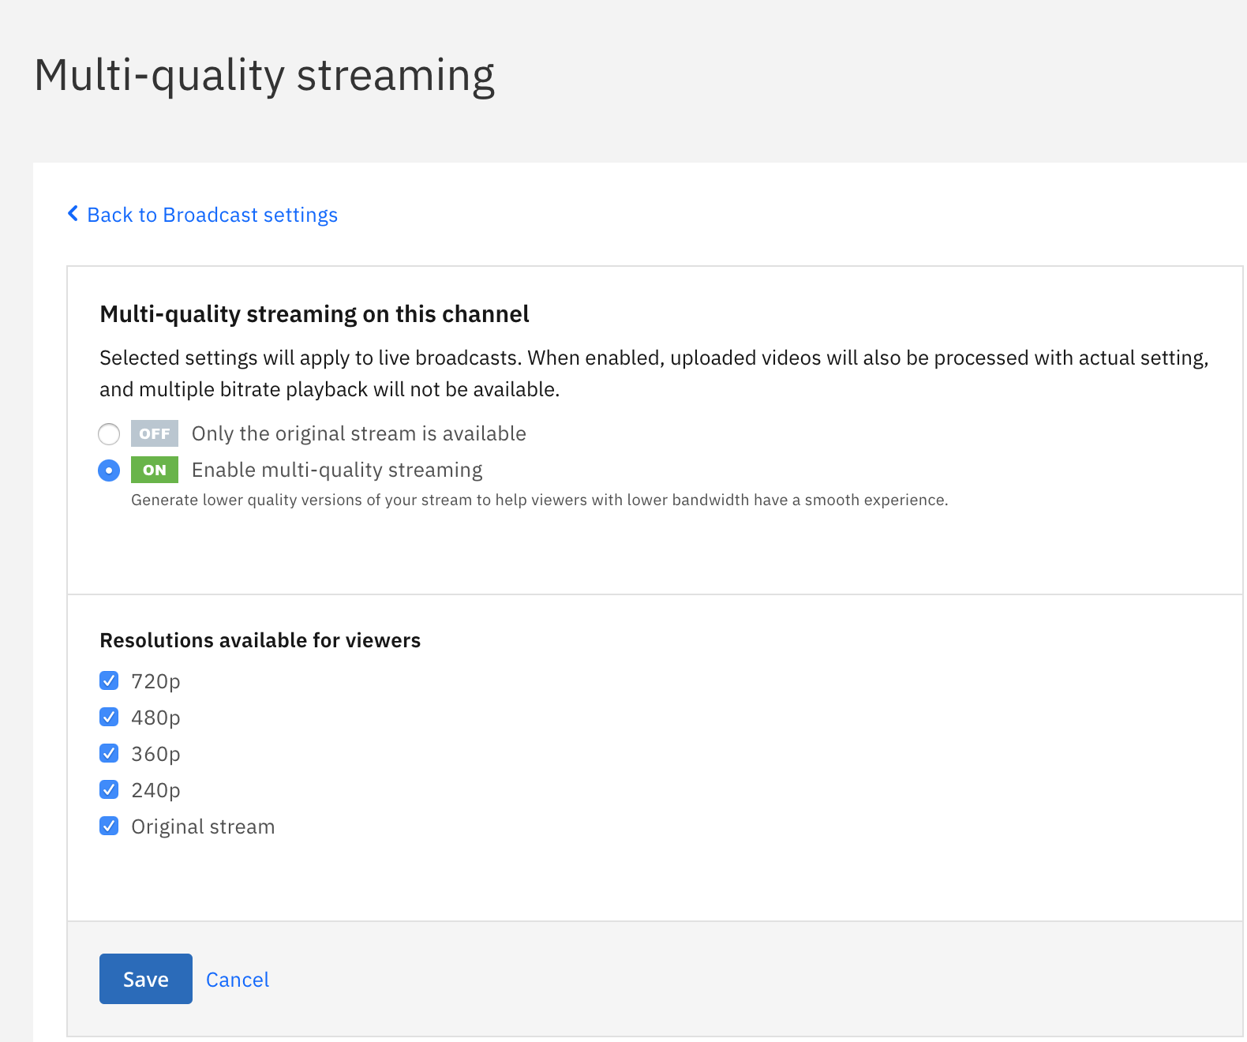Click the 240p label text
Viewport: 1247px width, 1042px height.
155,790
